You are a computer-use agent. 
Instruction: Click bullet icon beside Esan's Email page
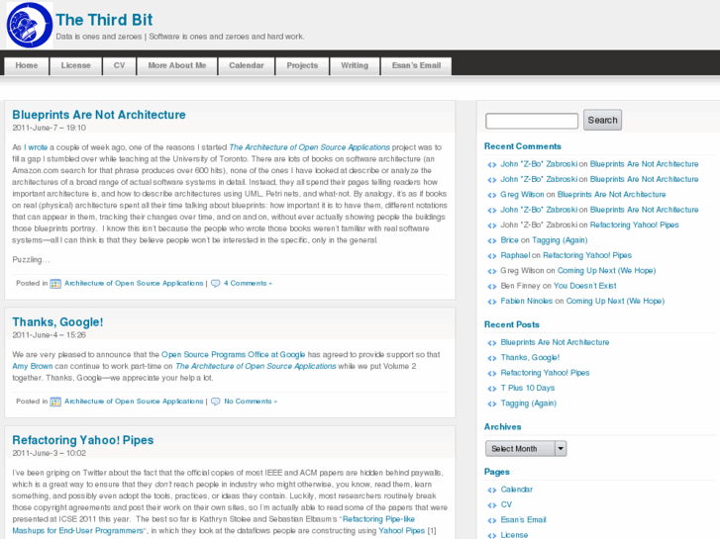[492, 520]
